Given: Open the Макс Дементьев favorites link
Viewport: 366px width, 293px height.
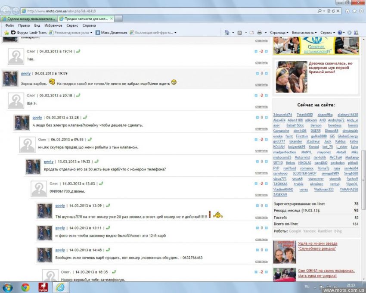Looking at the screenshot, I should (112, 33).
